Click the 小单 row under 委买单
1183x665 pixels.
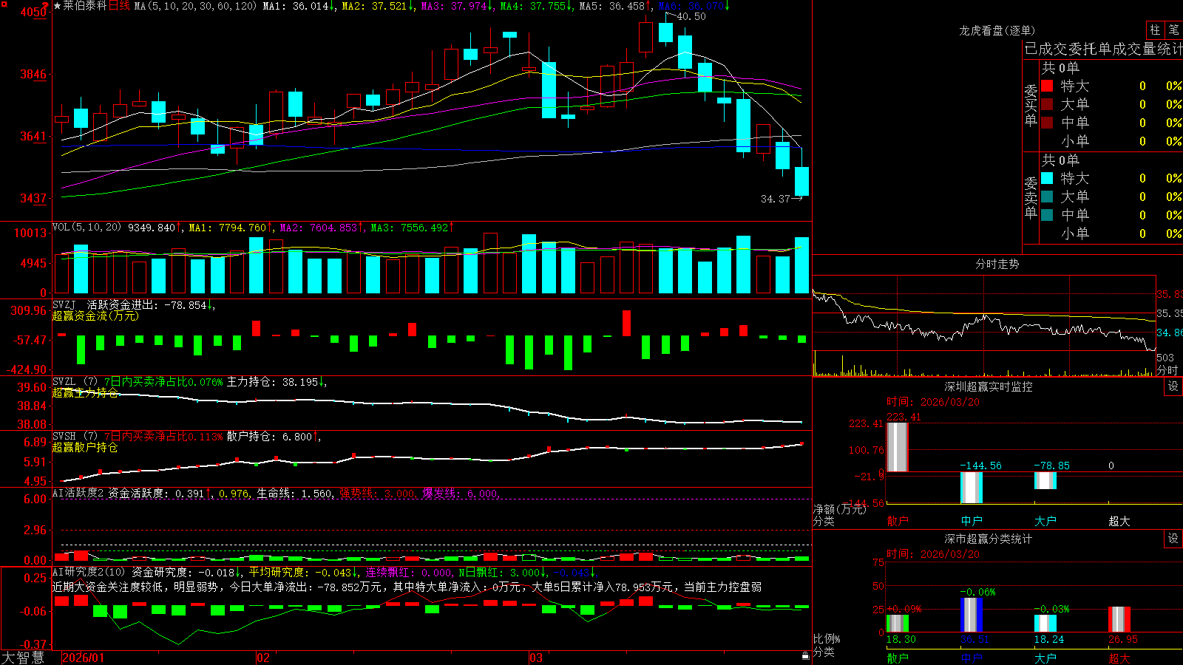(1111, 141)
